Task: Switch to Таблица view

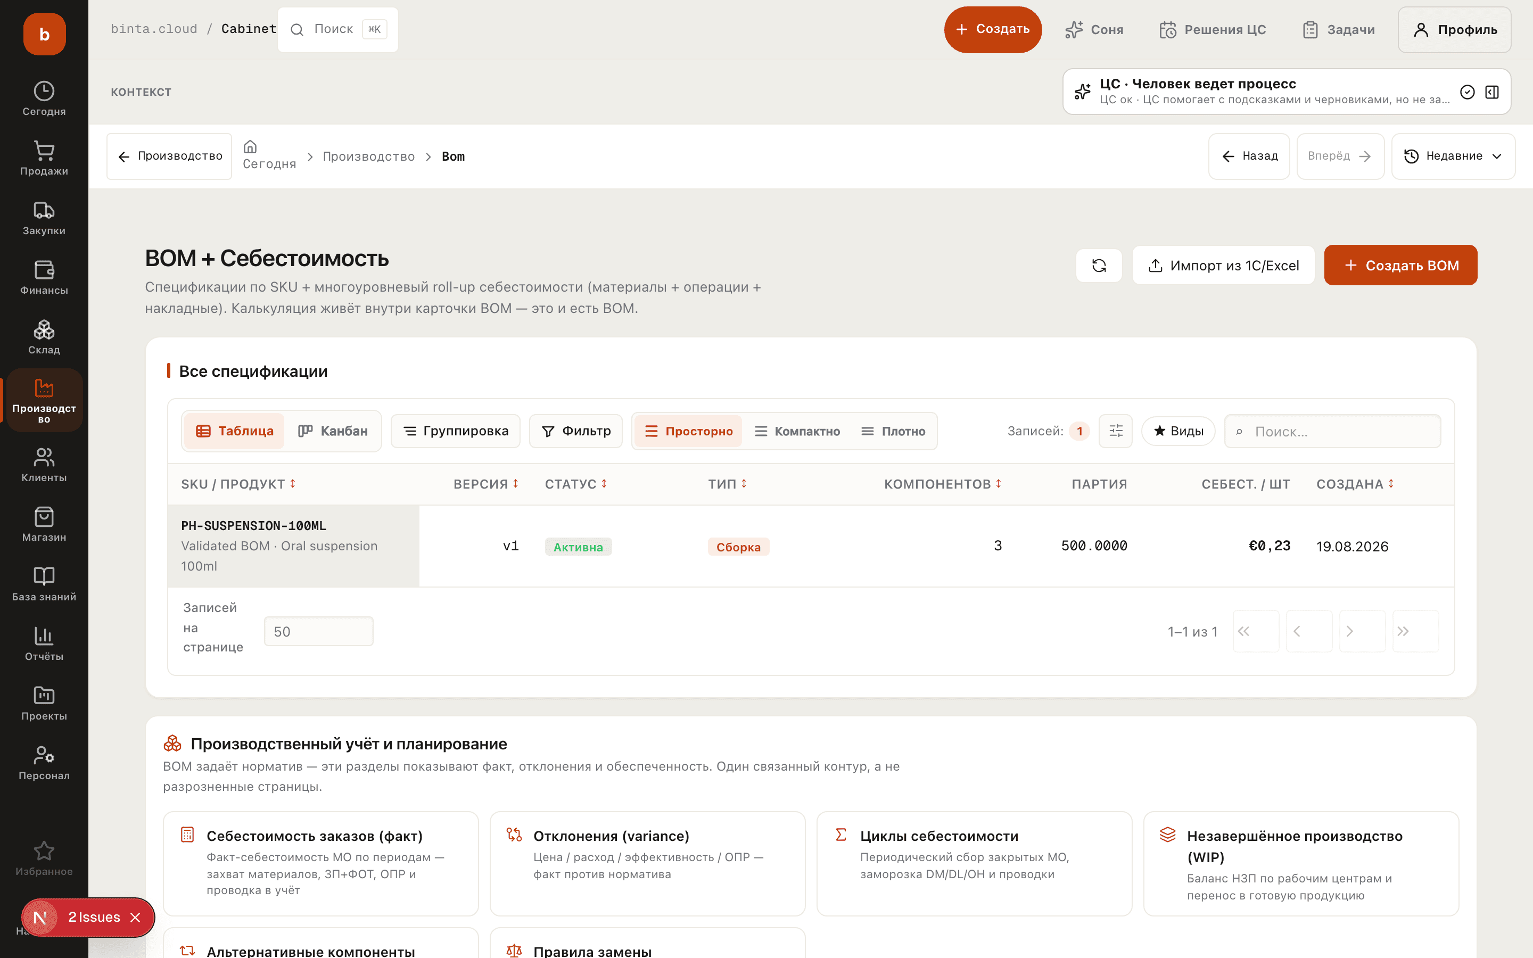Action: (x=234, y=431)
